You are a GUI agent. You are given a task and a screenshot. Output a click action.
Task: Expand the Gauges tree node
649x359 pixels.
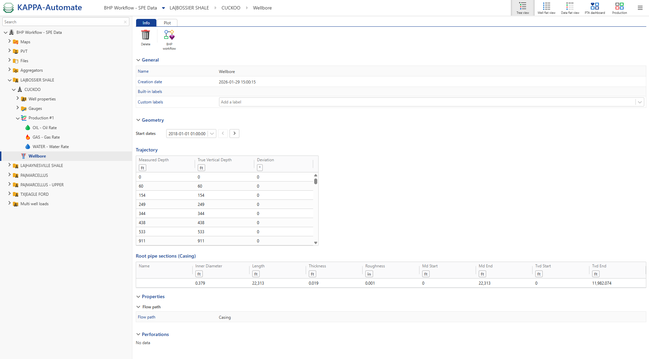(x=18, y=108)
